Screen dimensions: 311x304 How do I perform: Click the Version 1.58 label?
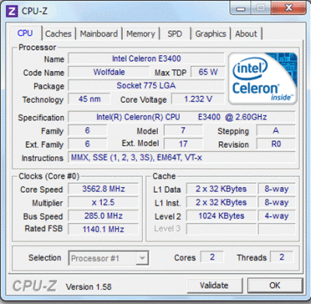(x=89, y=287)
